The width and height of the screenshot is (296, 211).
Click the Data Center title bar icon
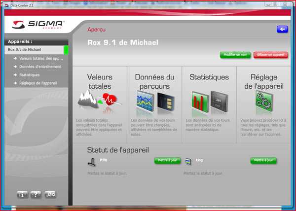[7, 5]
